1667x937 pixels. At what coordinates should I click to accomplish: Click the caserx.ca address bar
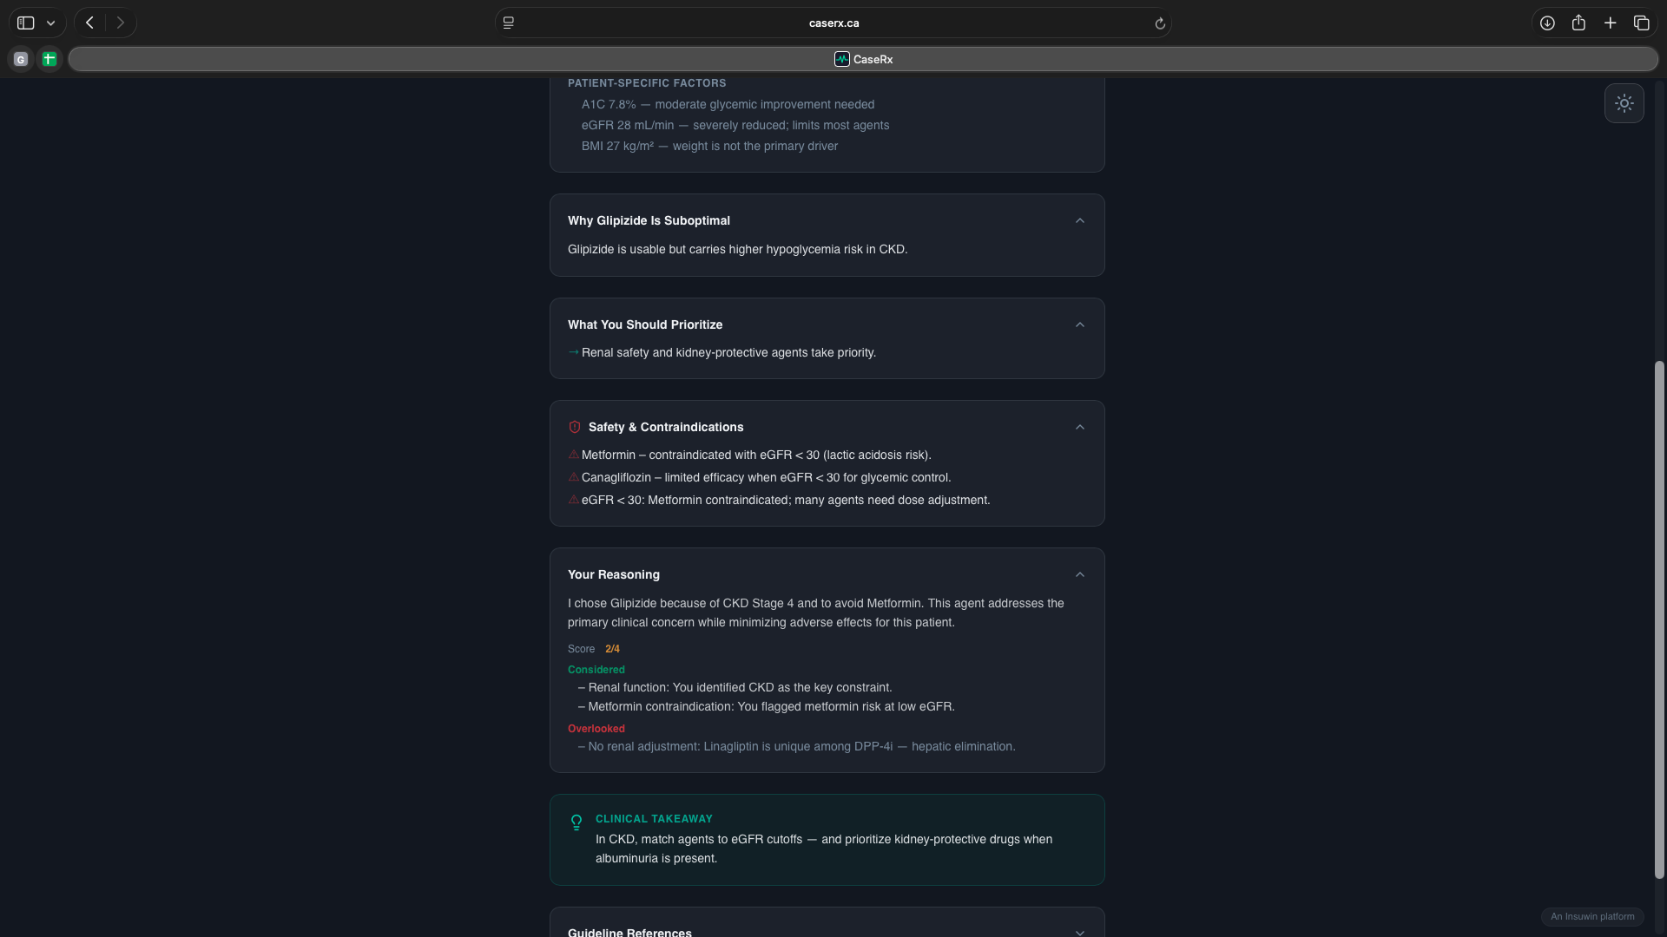point(833,23)
